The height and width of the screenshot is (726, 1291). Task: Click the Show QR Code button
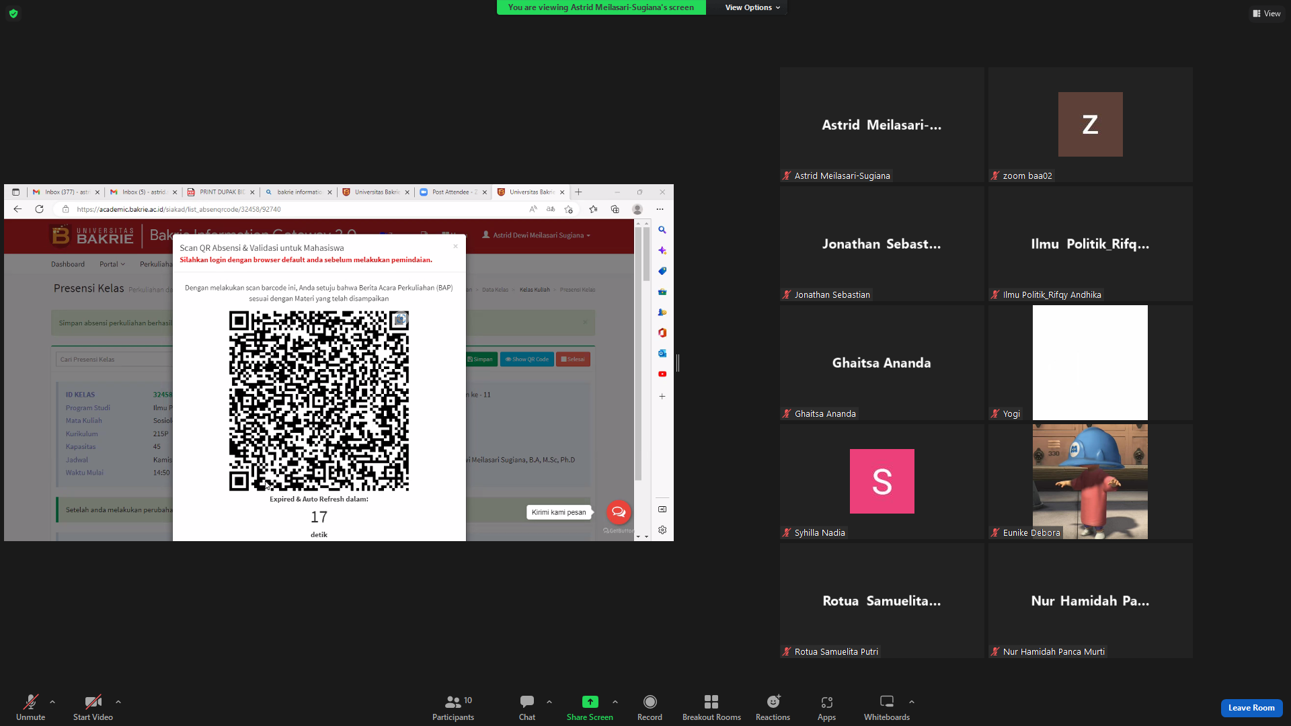pyautogui.click(x=527, y=360)
